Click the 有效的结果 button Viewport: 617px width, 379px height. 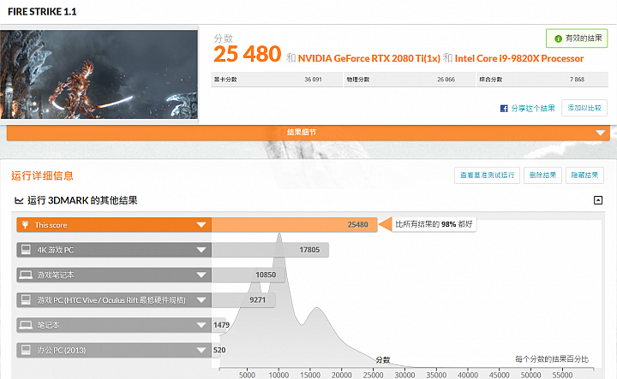[x=577, y=38]
